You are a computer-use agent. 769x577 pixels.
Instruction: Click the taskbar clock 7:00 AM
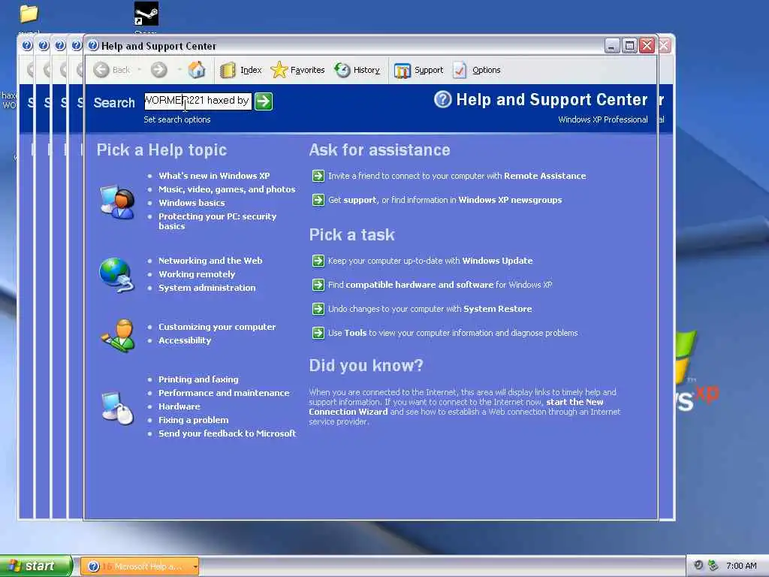pyautogui.click(x=741, y=566)
